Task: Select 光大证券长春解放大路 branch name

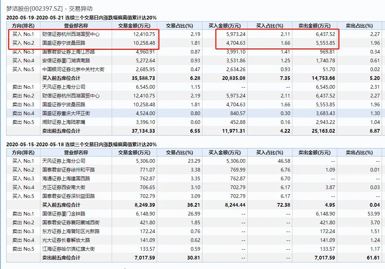Action: [x=66, y=240]
